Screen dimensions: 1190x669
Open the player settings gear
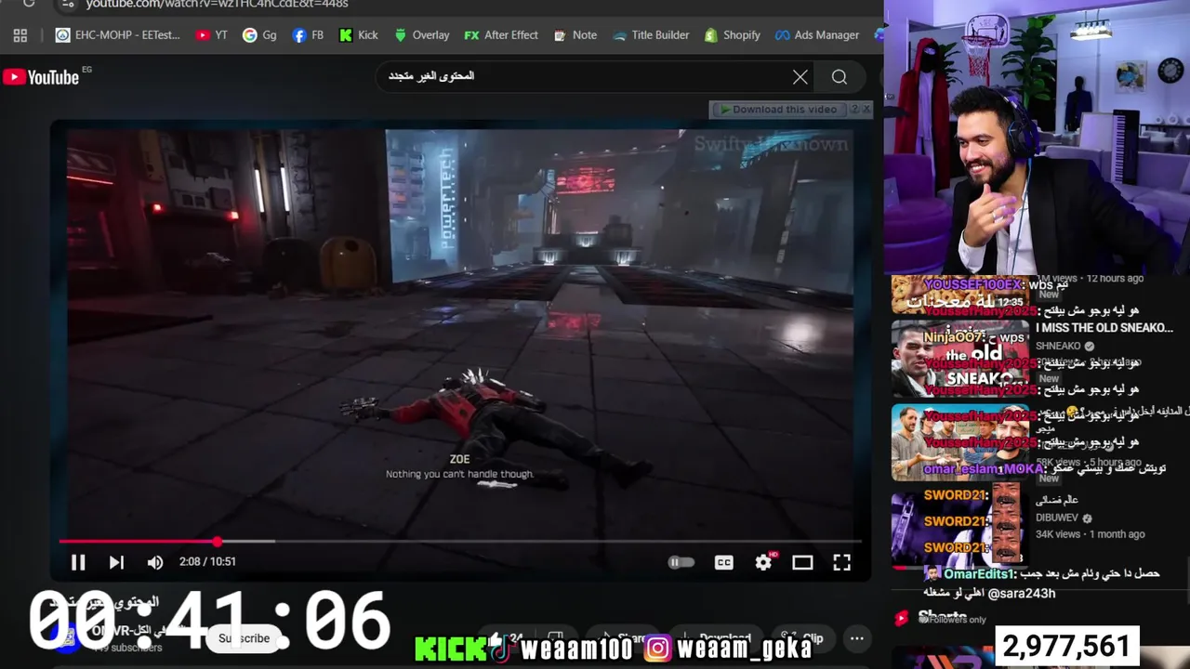coord(763,562)
